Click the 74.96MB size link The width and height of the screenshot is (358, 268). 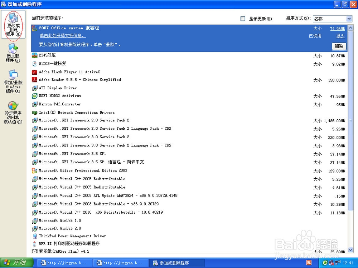pos(338,29)
